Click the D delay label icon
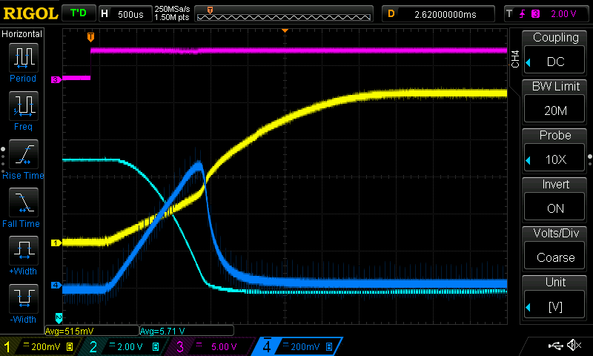The height and width of the screenshot is (356, 593). [x=391, y=14]
